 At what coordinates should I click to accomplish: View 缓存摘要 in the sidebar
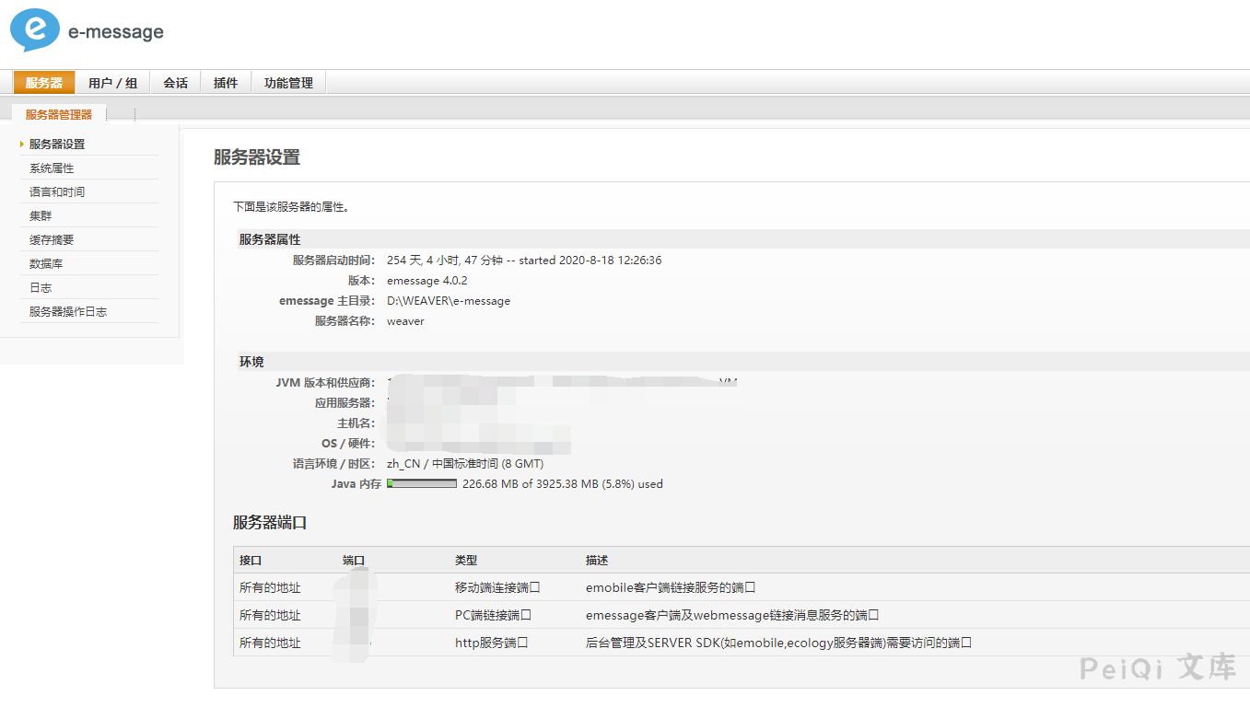tap(52, 240)
